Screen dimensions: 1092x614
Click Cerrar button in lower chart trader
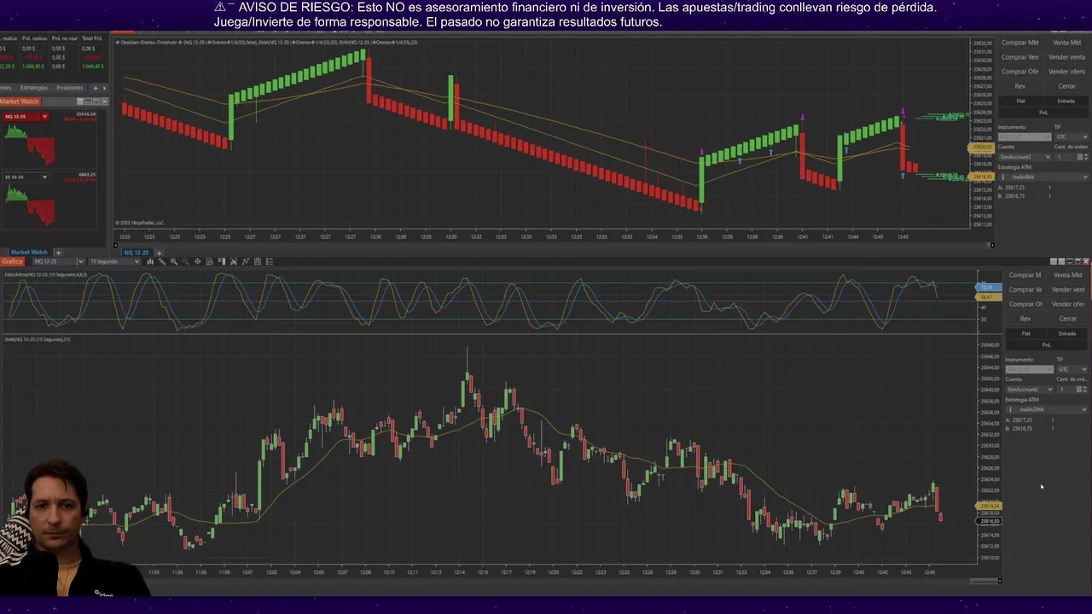tap(1068, 319)
